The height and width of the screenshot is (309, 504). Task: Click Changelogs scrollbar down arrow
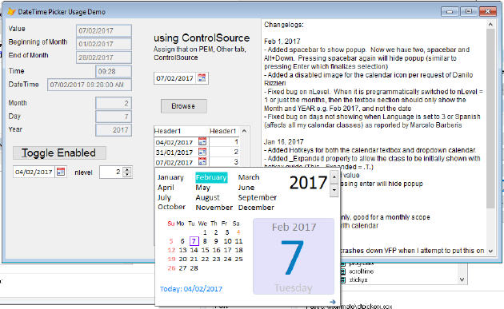(490, 252)
